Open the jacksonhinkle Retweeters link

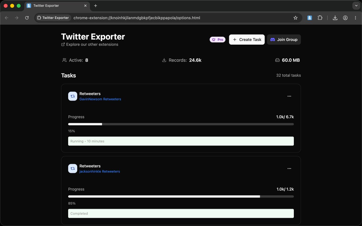(x=100, y=171)
